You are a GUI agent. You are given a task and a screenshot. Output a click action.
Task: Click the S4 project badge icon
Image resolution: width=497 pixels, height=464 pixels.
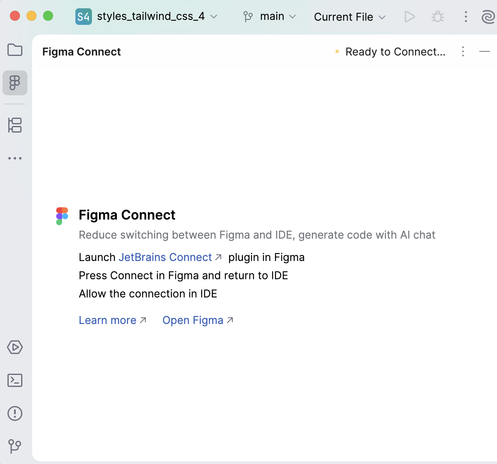84,17
